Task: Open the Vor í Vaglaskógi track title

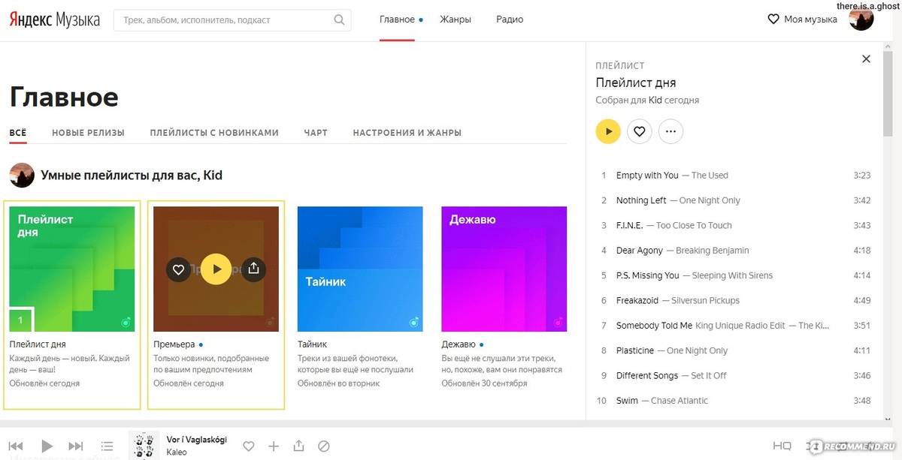Action: point(196,440)
